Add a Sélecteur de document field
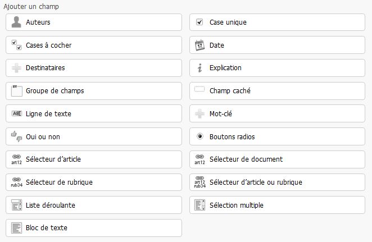The height and width of the screenshot is (242, 372). 277,159
